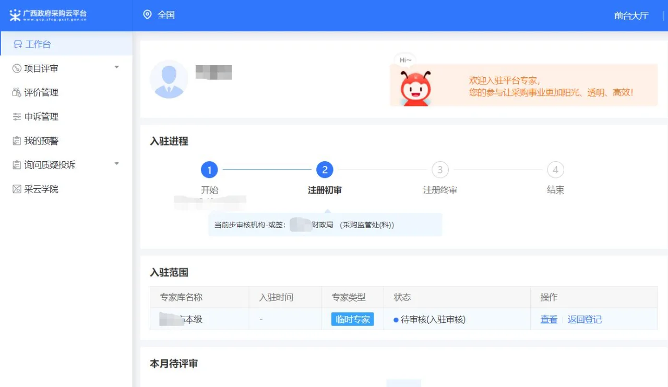Click the blue 临时专家 tag
Screen dimensions: 668x387
[x=352, y=319]
